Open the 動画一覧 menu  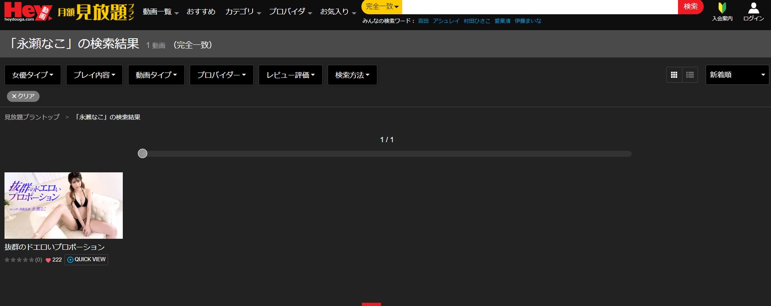[x=161, y=12]
